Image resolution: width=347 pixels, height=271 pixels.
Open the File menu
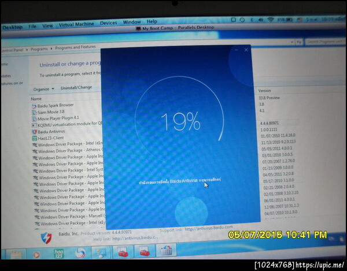pos(32,27)
